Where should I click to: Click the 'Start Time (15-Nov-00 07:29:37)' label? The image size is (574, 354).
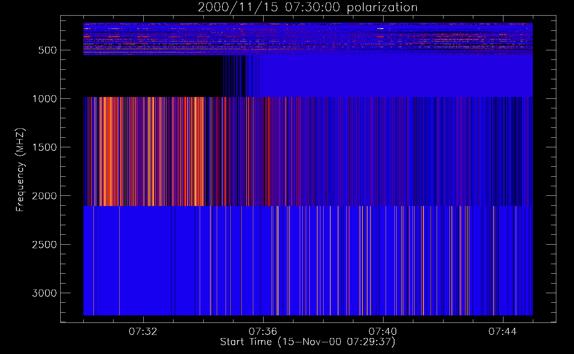(308, 342)
